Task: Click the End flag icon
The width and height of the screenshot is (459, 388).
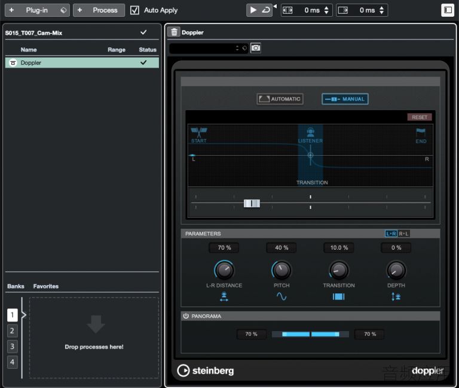Action: click(x=421, y=132)
